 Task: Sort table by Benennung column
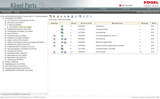click(x=117, y=23)
